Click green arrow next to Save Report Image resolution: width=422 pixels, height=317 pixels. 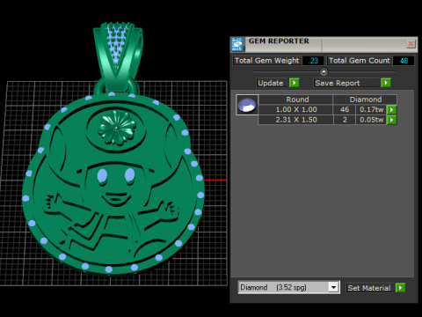386,83
